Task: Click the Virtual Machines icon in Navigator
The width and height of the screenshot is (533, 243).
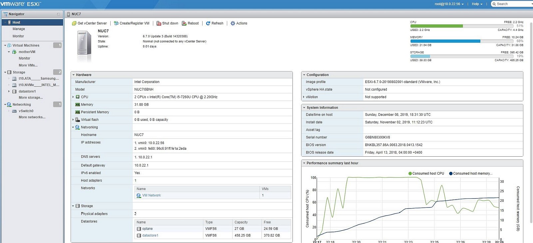Action: 9,45
